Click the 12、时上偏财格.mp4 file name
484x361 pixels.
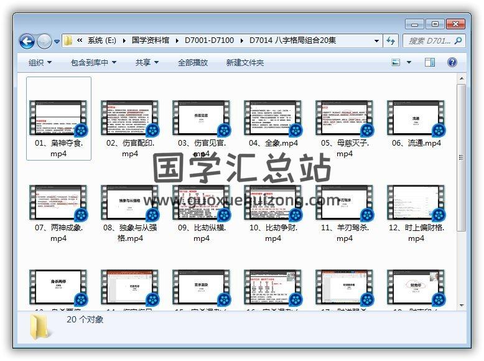pos(416,233)
